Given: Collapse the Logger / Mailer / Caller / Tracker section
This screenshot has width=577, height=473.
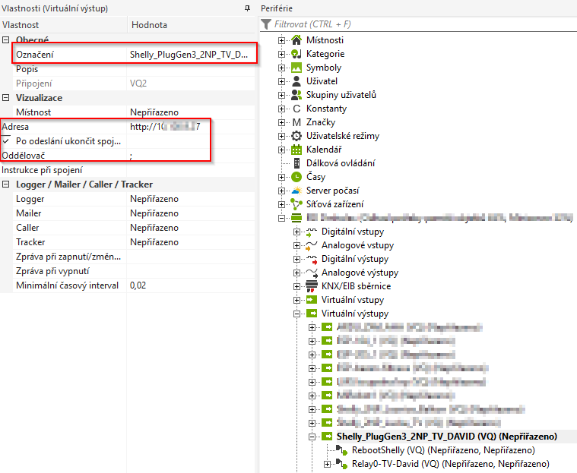Looking at the screenshot, I should click(x=6, y=184).
